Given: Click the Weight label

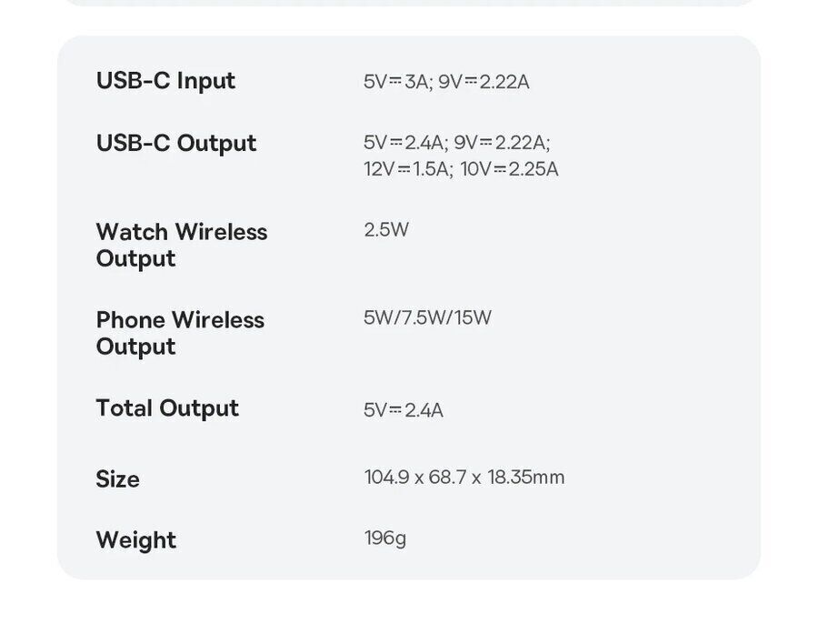Looking at the screenshot, I should (135, 540).
